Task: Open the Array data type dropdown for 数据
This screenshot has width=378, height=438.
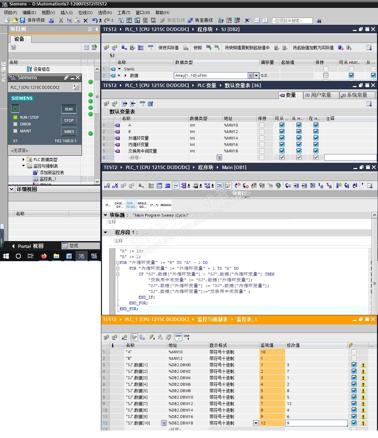Action: pyautogui.click(x=256, y=75)
